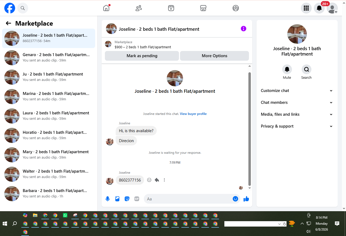
Task: Open the Windows Start menu
Action: point(5,224)
